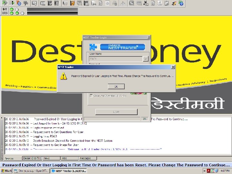Click 'Request sent to Get Image For User' line
This screenshot has height=174, width=232.
coord(42,145)
